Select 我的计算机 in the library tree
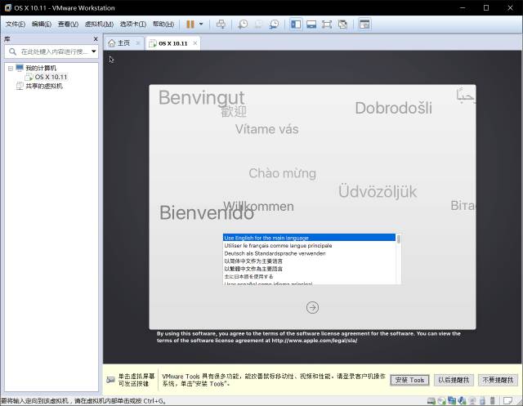The width and height of the screenshot is (523, 406). 41,68
